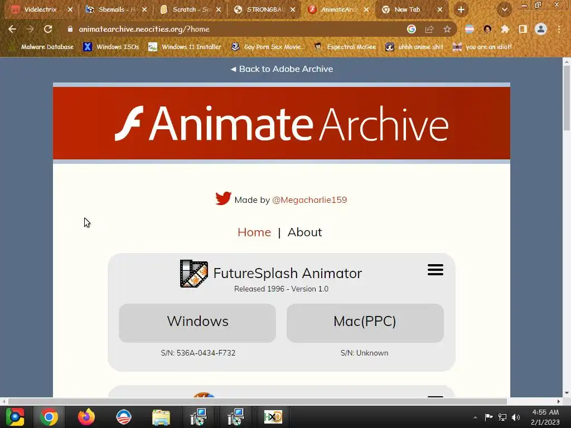The width and height of the screenshot is (571, 428).
Task: Open the striped flag extension icon
Action: coord(470,29)
